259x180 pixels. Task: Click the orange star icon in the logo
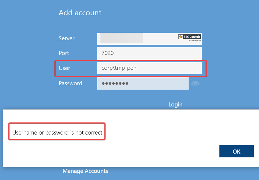click(x=181, y=37)
